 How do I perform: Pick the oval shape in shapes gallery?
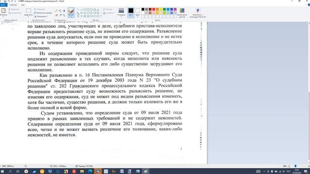point(85,10)
